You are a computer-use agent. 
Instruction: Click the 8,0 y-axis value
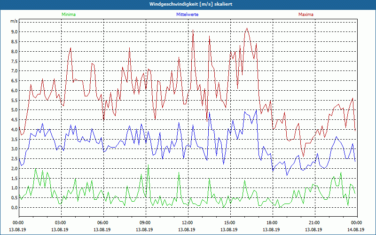click(x=15, y=52)
